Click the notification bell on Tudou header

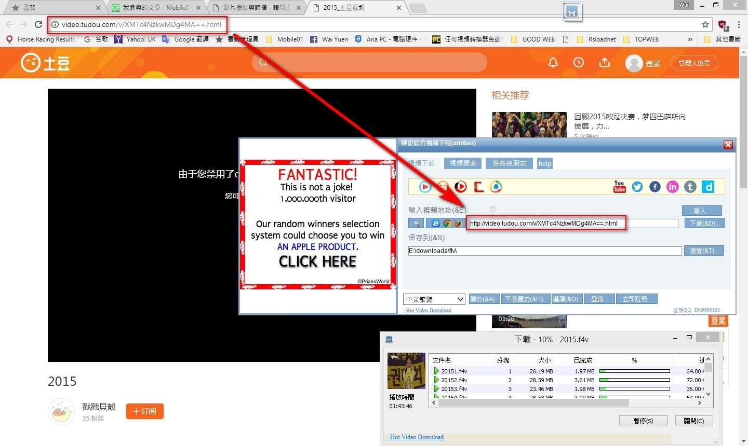553,63
